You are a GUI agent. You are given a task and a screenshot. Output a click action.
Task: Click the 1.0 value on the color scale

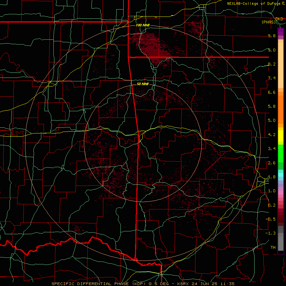(x=272, y=191)
